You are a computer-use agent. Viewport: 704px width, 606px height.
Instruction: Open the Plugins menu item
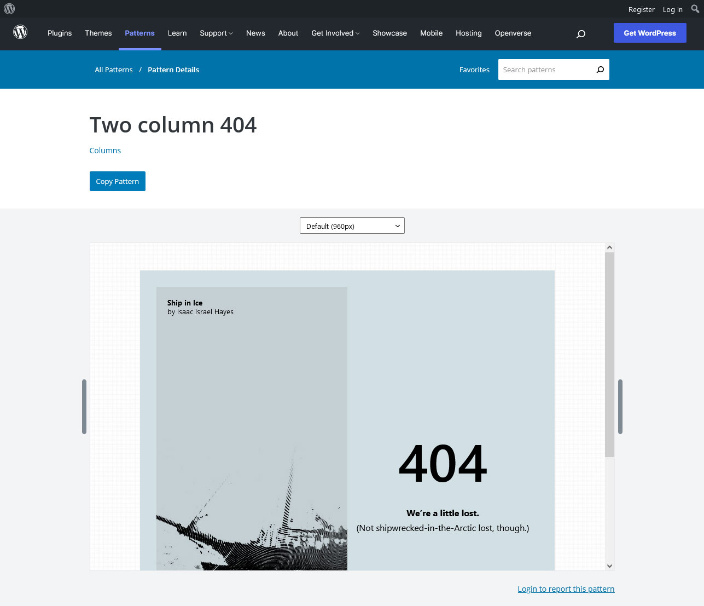click(60, 33)
